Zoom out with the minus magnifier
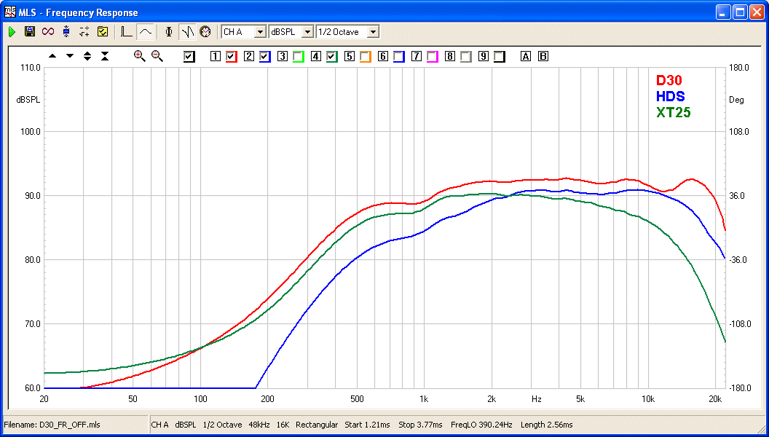 tap(157, 56)
